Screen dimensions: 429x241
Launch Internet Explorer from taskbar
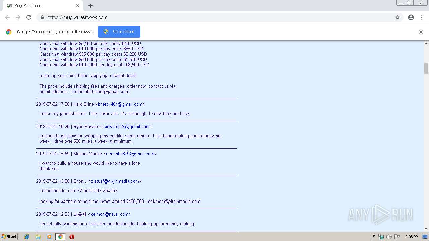point(27,237)
